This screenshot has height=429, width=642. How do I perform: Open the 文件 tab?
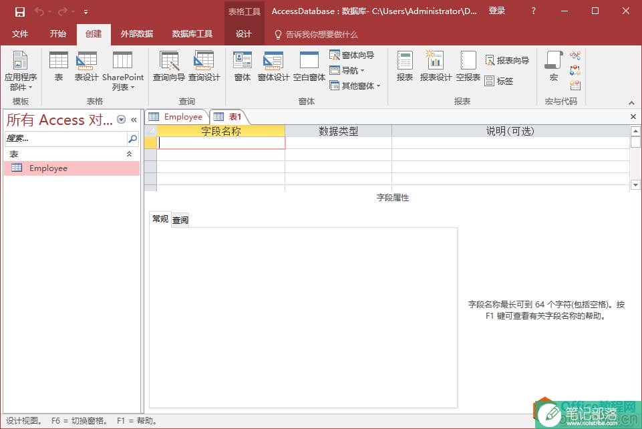(19, 34)
